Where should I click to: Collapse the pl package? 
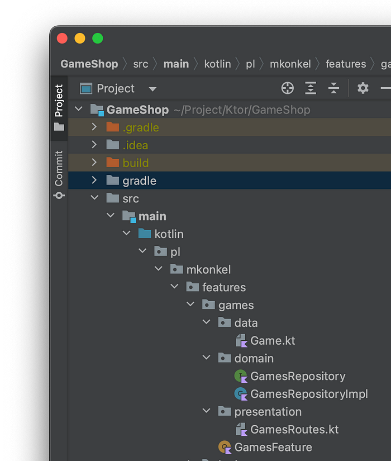point(142,251)
